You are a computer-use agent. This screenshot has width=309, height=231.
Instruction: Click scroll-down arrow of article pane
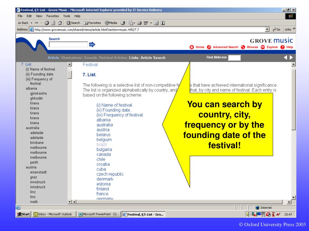(x=293, y=198)
